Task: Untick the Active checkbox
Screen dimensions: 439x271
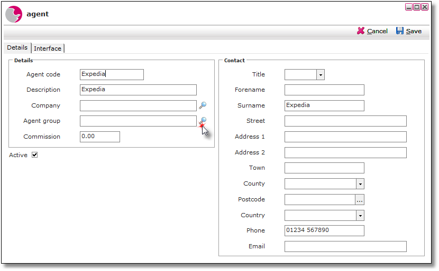Action: pyautogui.click(x=35, y=155)
